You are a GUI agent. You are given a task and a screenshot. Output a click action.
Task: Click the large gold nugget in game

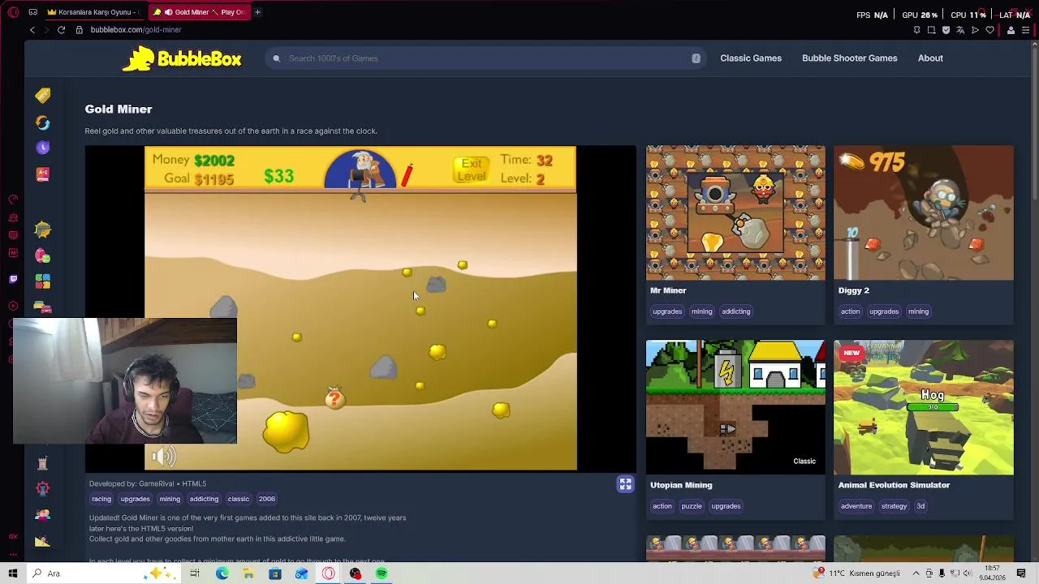tap(286, 431)
